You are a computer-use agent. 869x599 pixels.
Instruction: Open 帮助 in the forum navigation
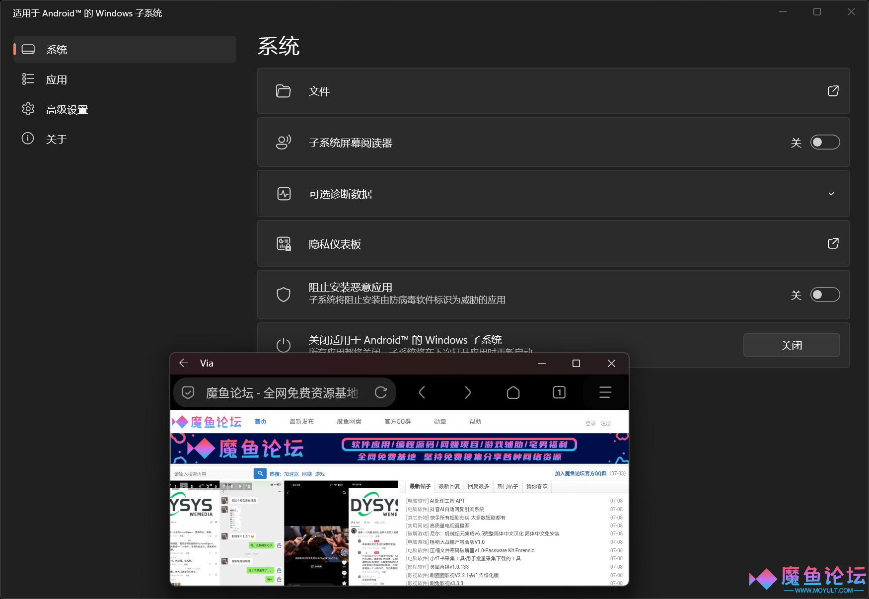click(475, 421)
